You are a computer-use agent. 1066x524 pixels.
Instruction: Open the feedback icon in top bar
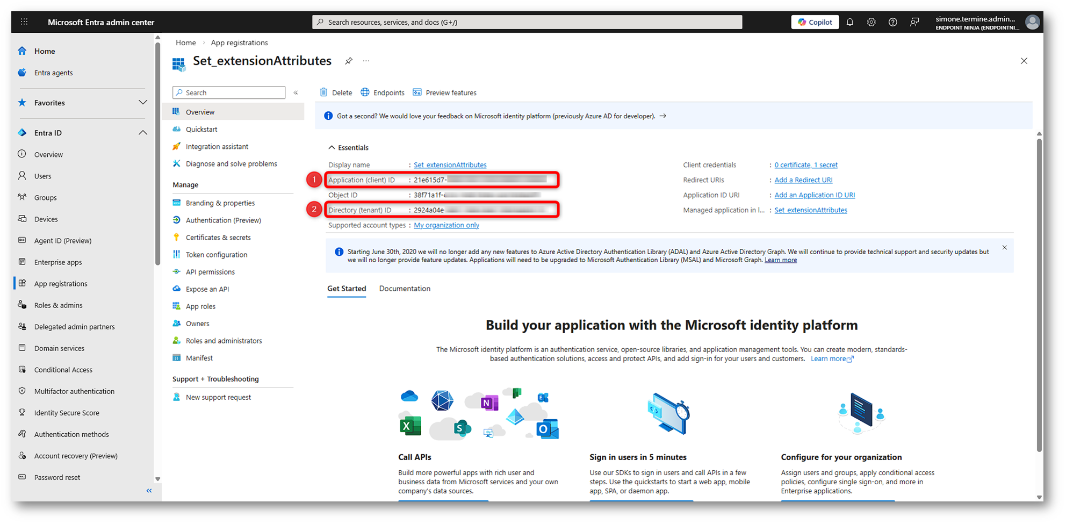(914, 22)
